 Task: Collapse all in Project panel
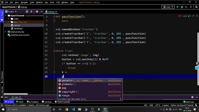(x=31, y=12)
